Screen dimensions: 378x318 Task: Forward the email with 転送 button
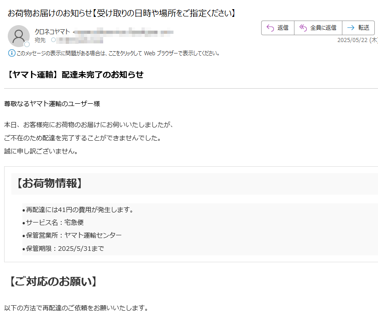pos(358,28)
